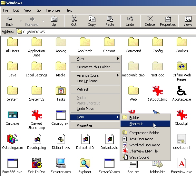This screenshot has width=196, height=176.
Task: Select the Local Settings folder
Action: [x=36, y=69]
